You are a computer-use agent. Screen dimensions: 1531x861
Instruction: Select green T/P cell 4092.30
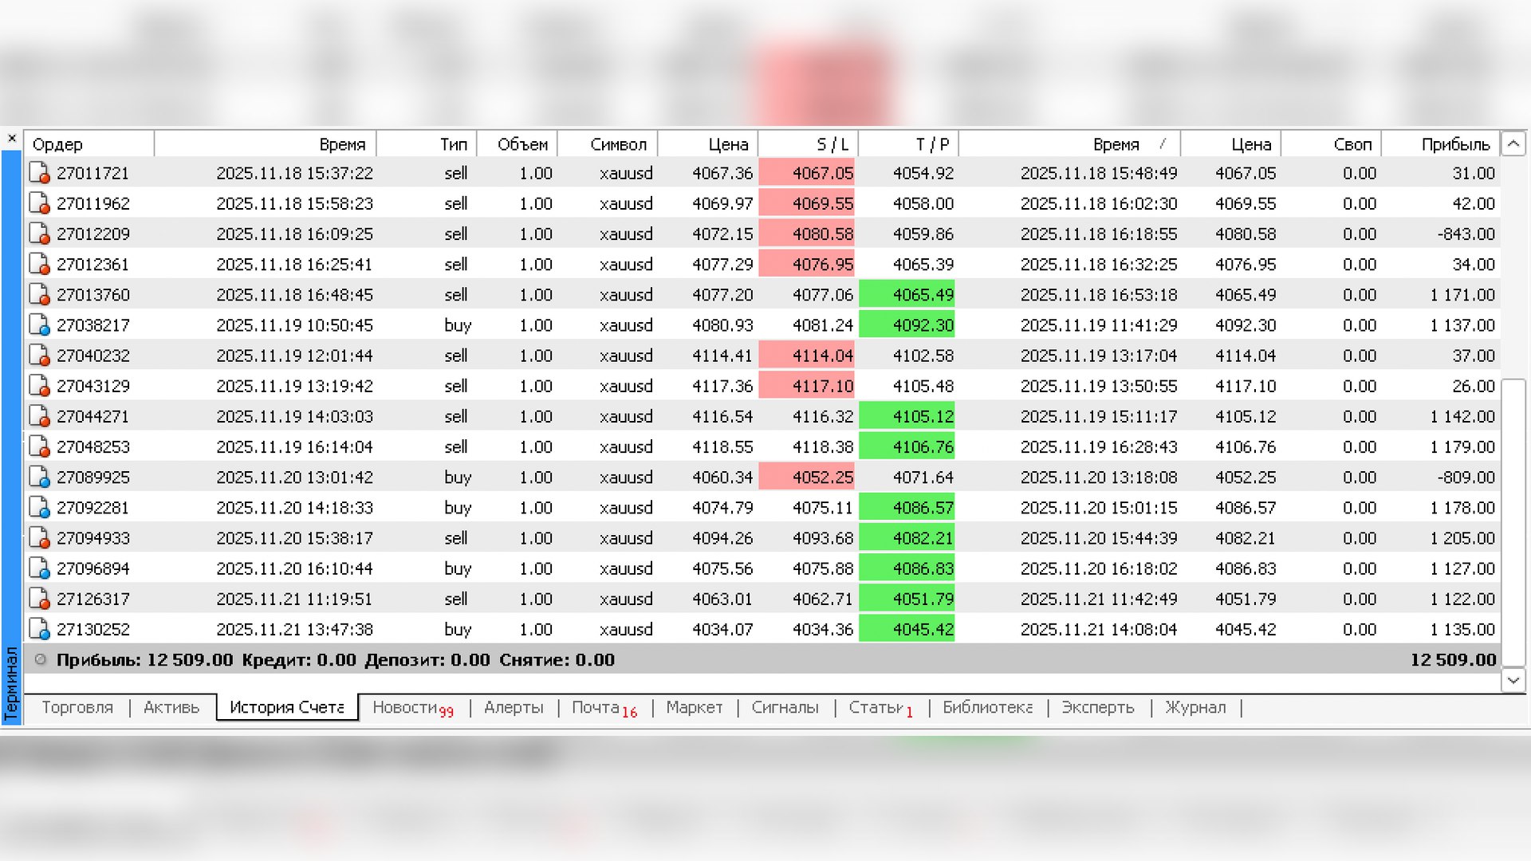(907, 325)
